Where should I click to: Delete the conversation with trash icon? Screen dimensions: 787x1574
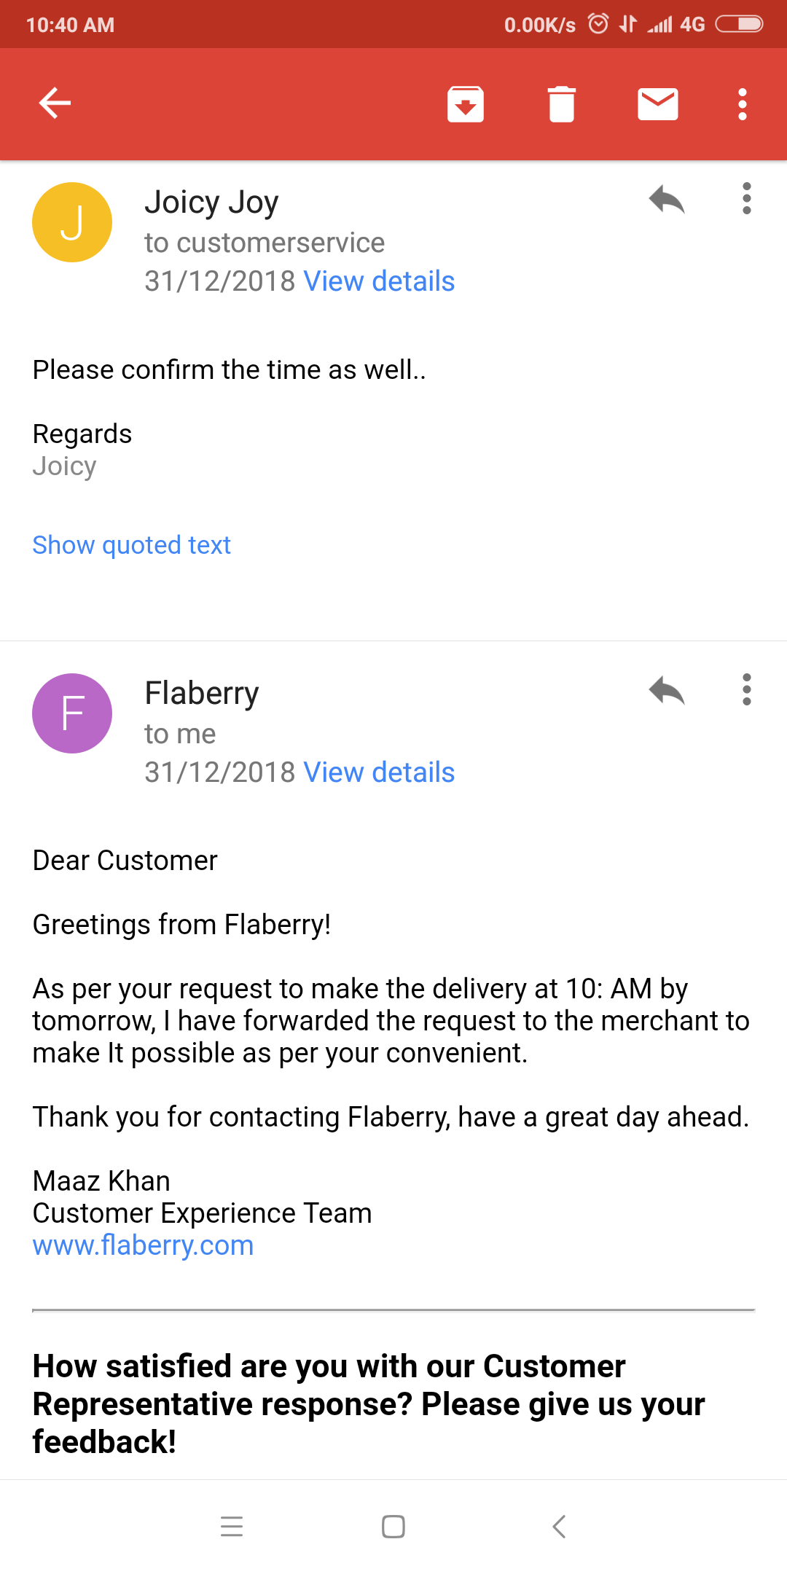click(x=561, y=104)
